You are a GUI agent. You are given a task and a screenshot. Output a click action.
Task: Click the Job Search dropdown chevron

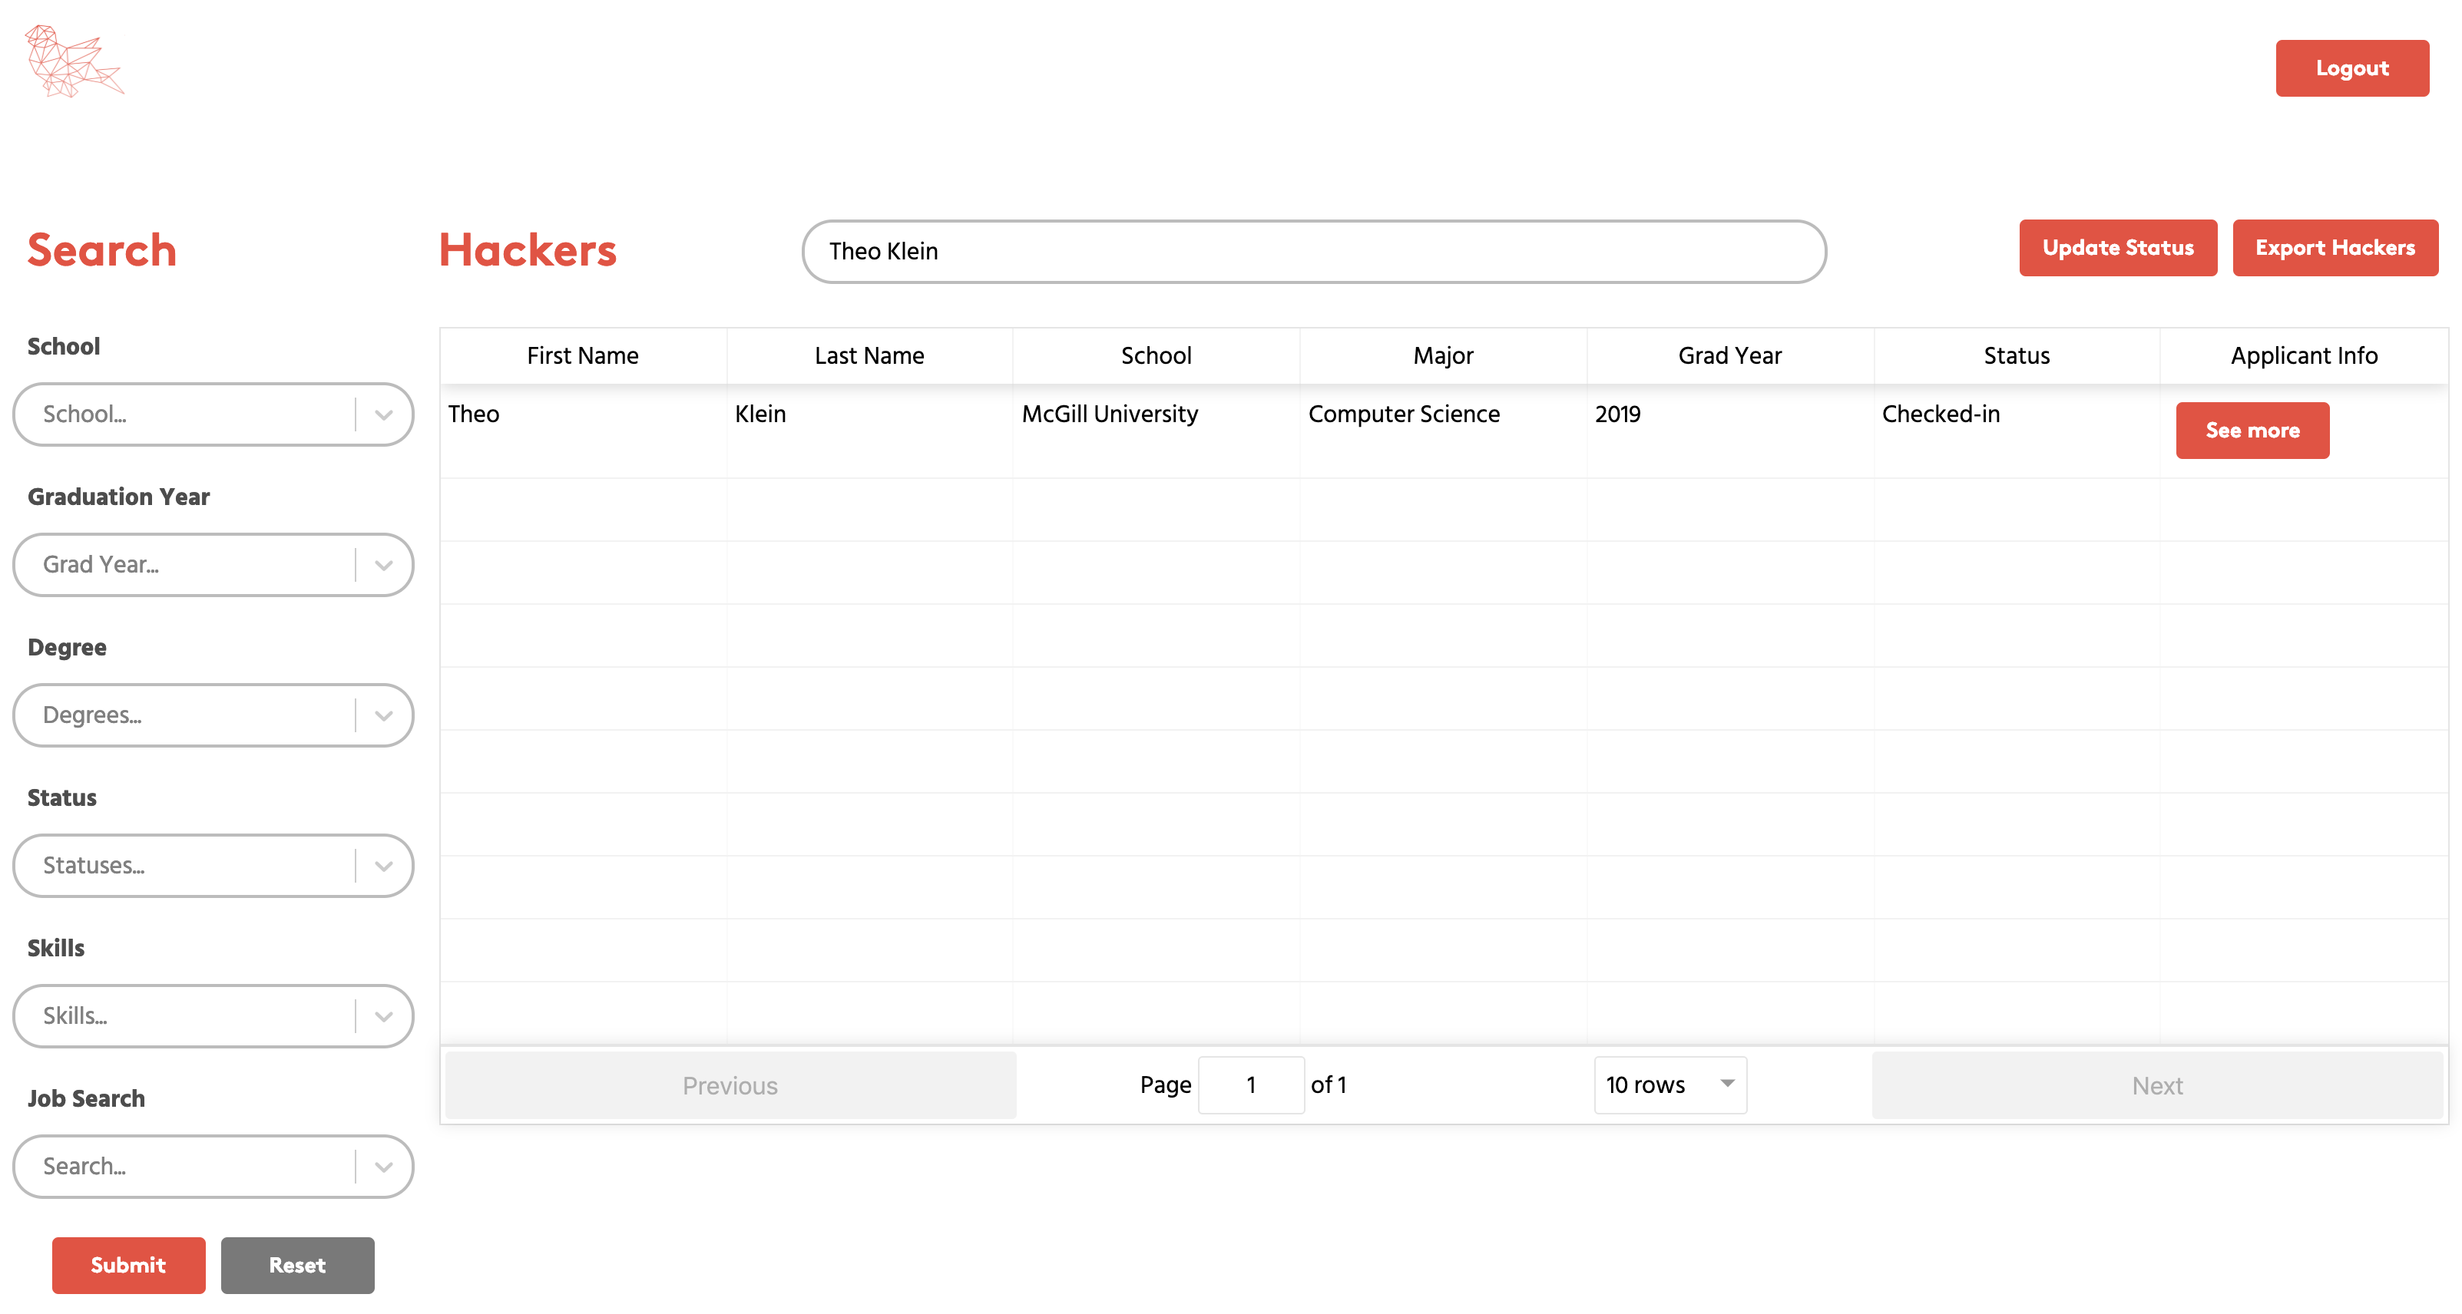383,1167
